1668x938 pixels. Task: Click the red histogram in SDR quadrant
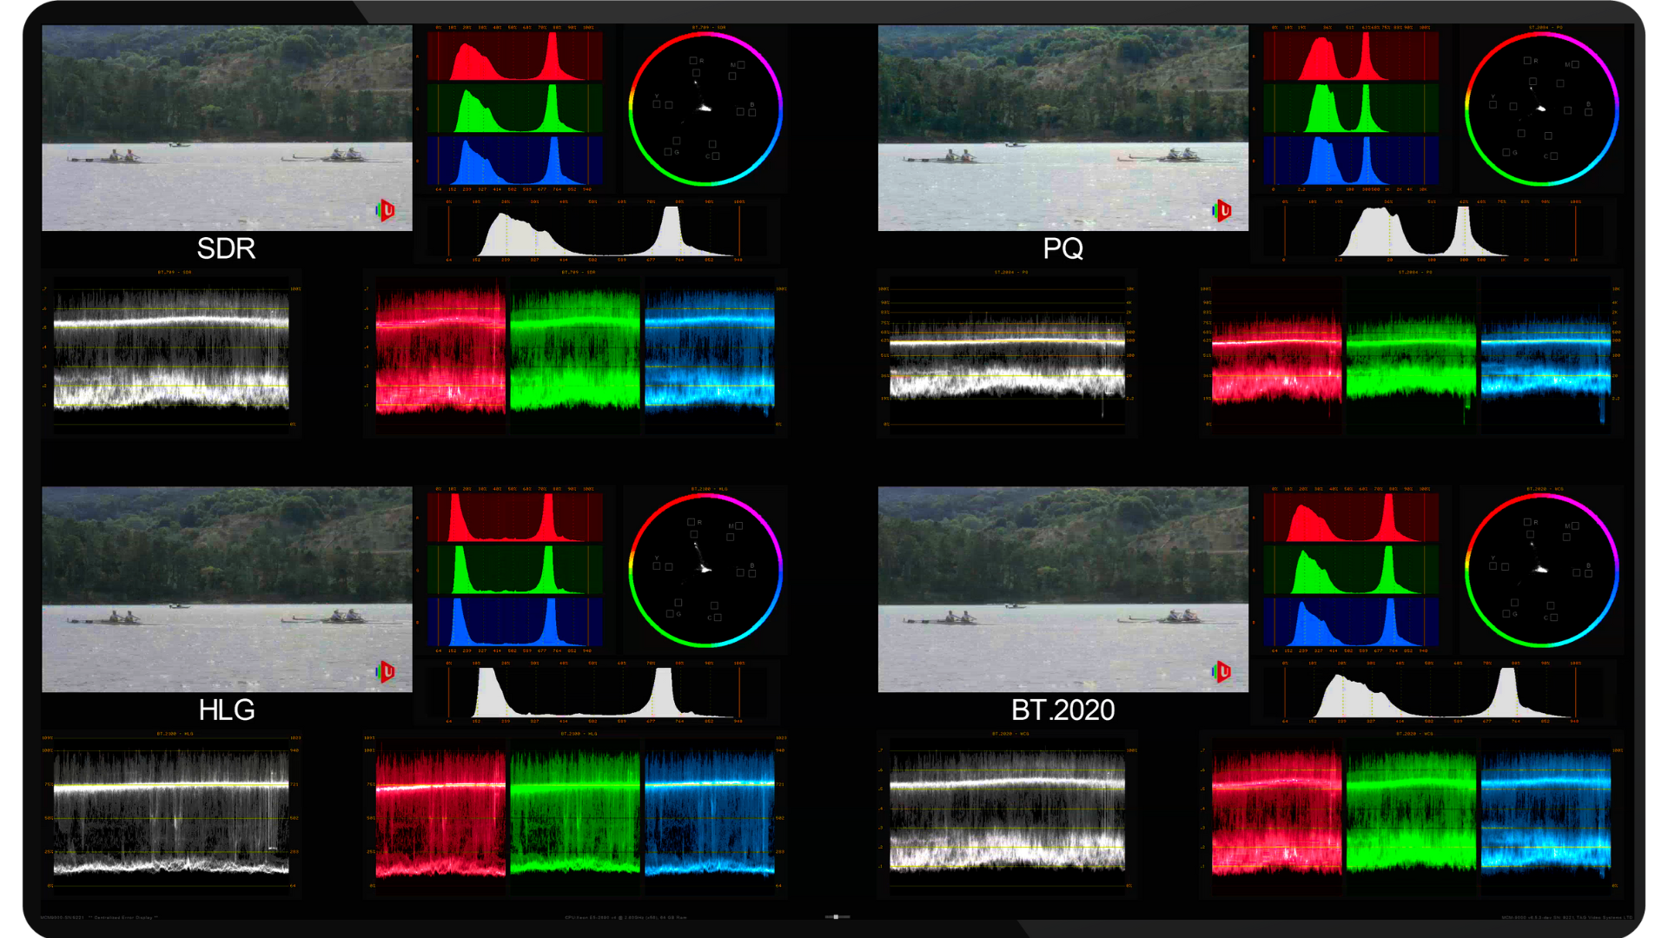tap(515, 57)
